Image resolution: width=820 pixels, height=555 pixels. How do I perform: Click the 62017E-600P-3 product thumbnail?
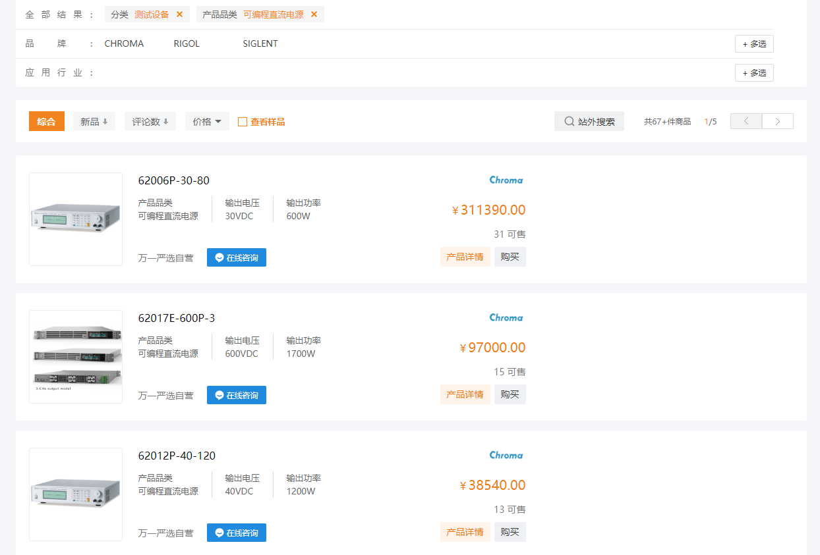[x=76, y=357]
